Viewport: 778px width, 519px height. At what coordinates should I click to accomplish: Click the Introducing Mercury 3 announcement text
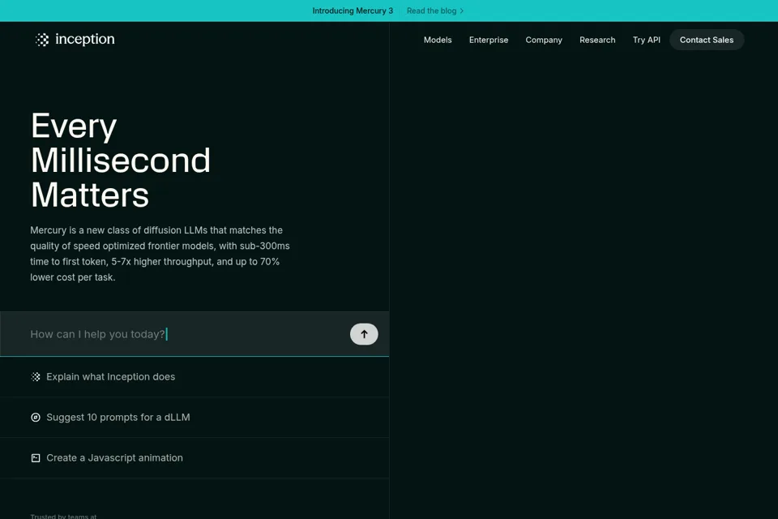pyautogui.click(x=353, y=11)
